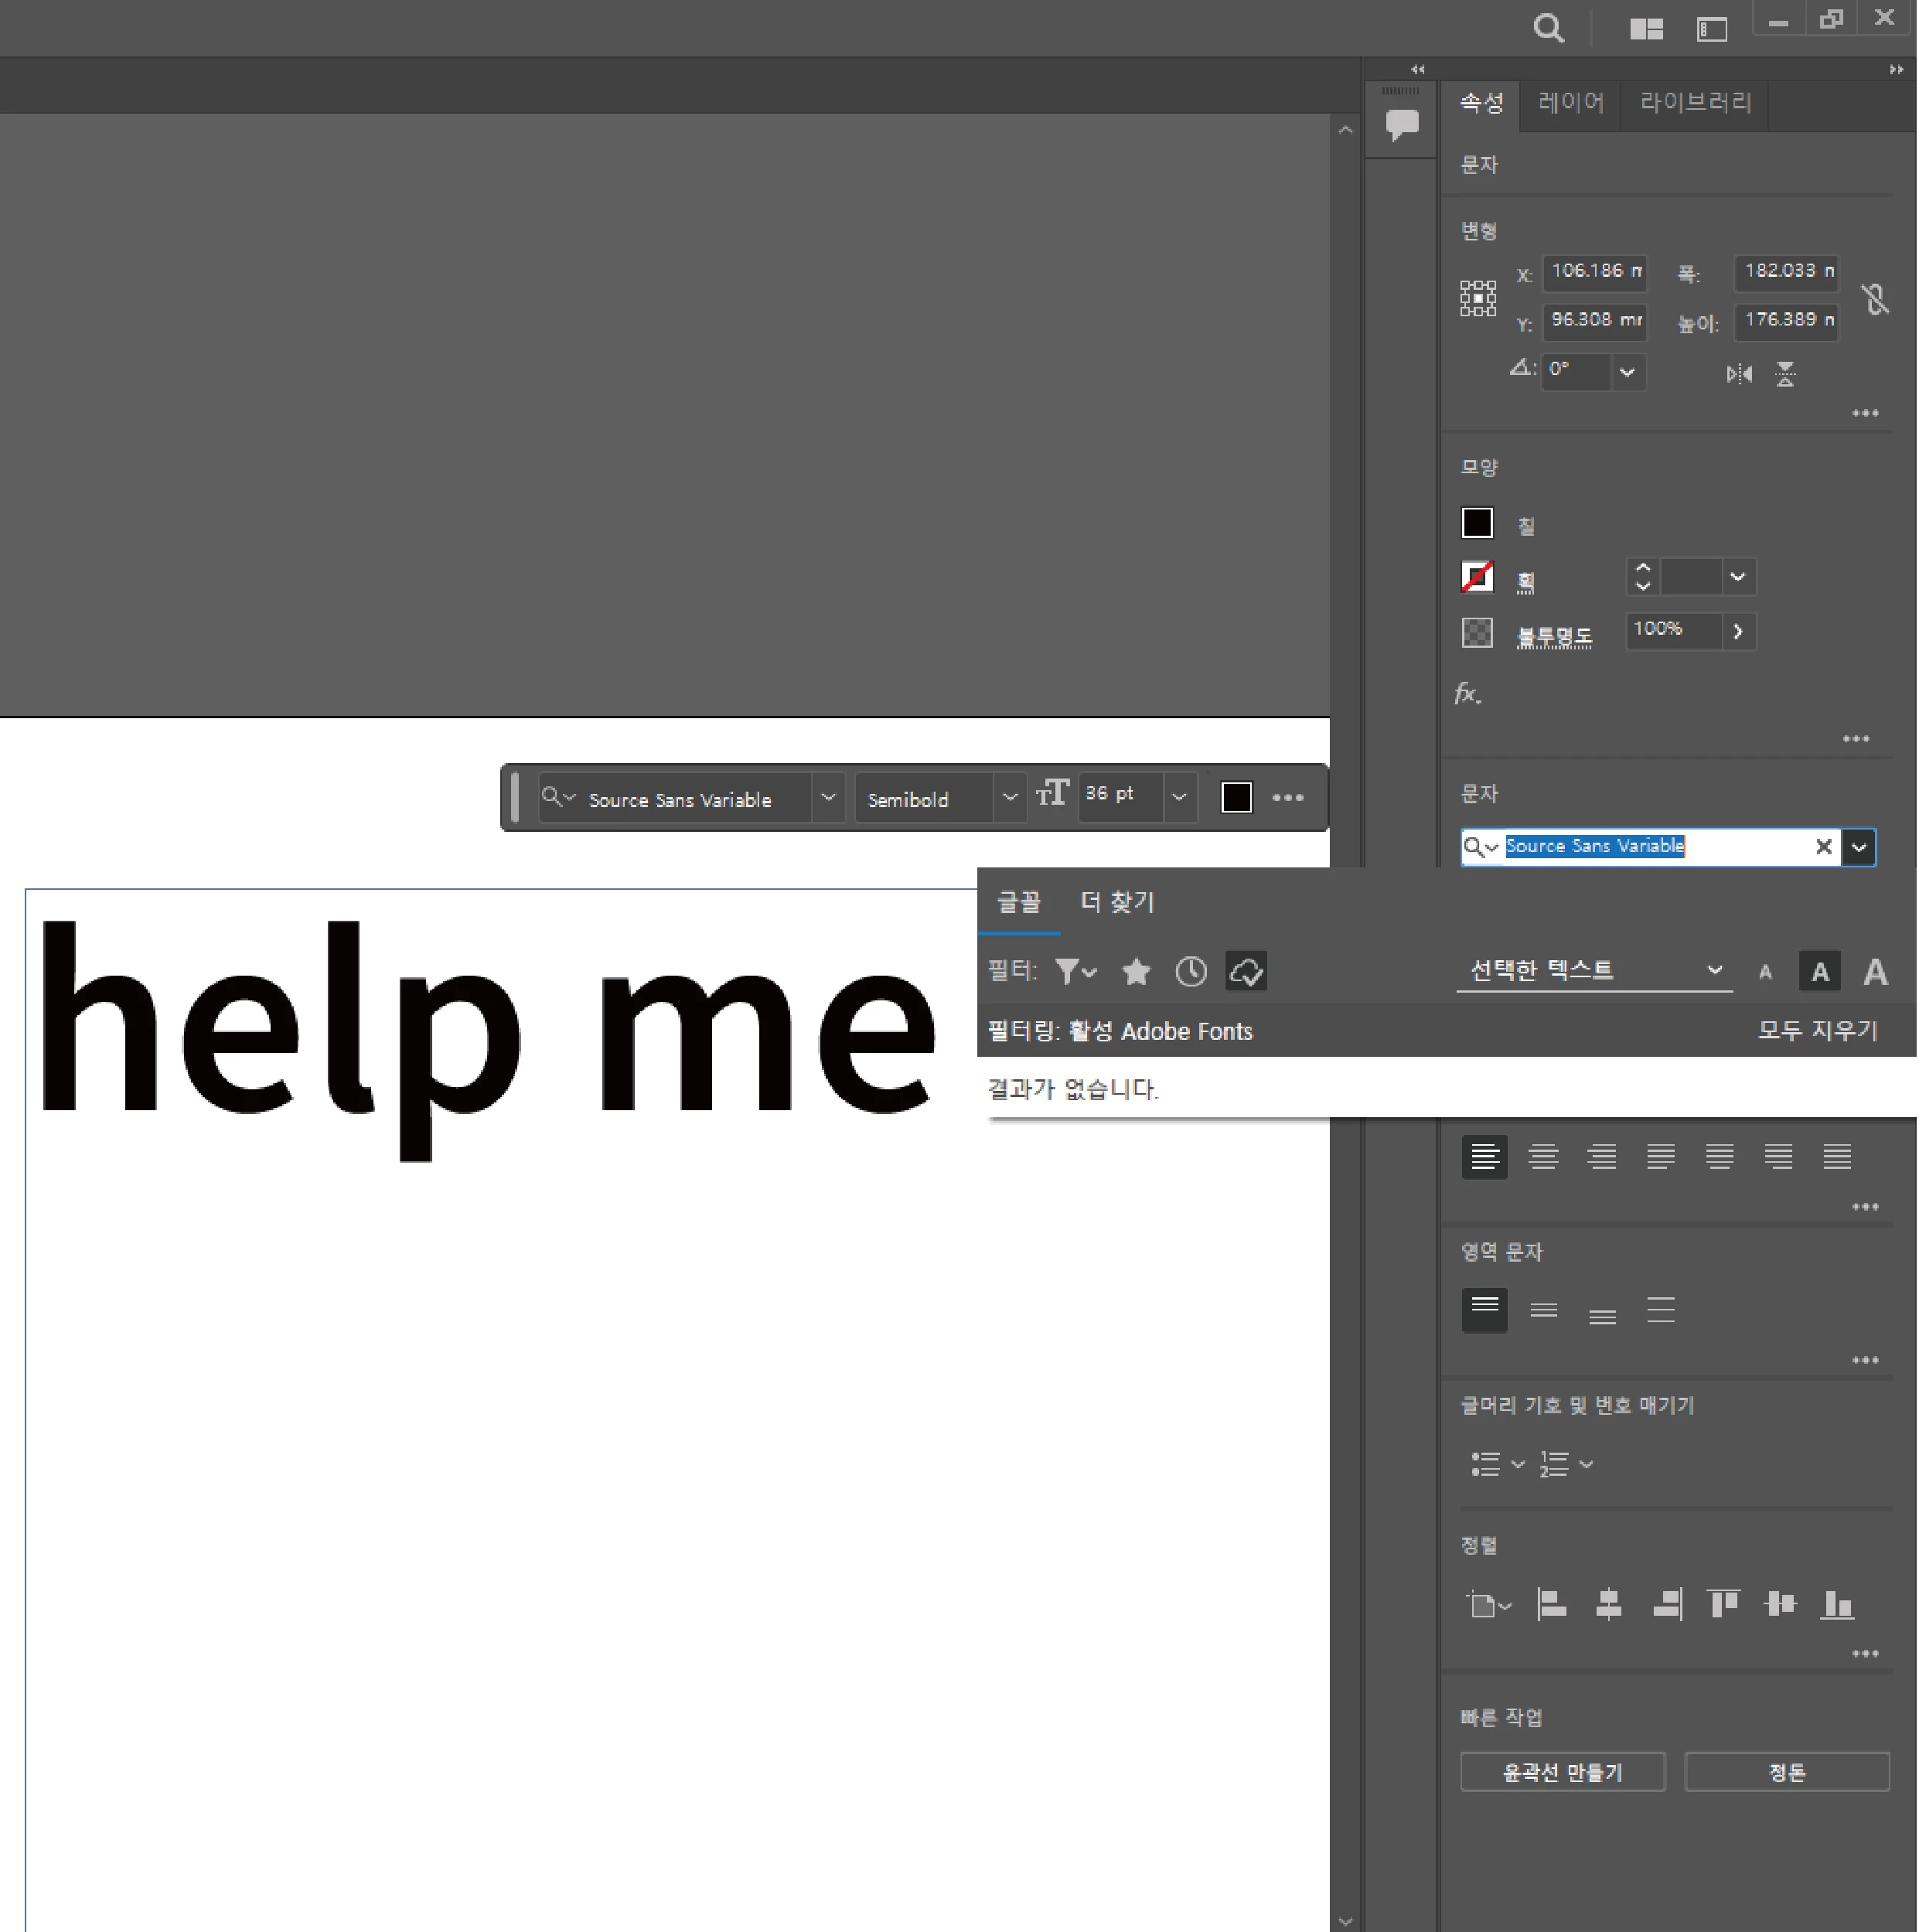Expand the Semibold font style dropdown
The image size is (1919, 1932).
[1009, 797]
